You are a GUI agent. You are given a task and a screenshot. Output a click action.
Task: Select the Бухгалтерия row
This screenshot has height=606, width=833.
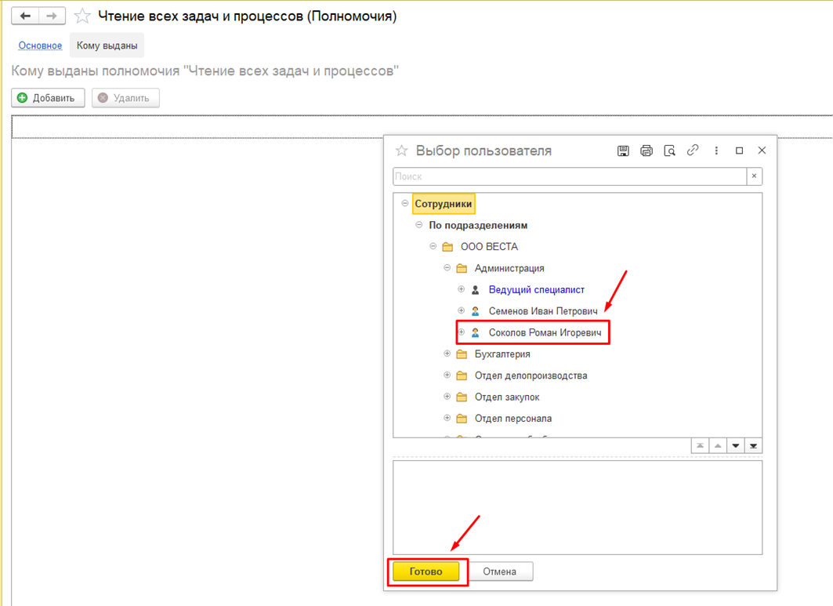[x=502, y=354]
